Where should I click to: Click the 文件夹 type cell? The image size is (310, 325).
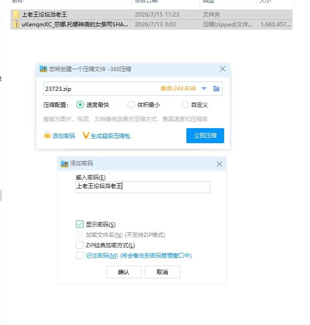211,15
